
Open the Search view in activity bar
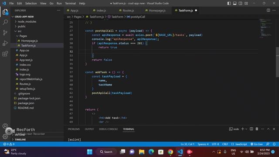(5, 22)
